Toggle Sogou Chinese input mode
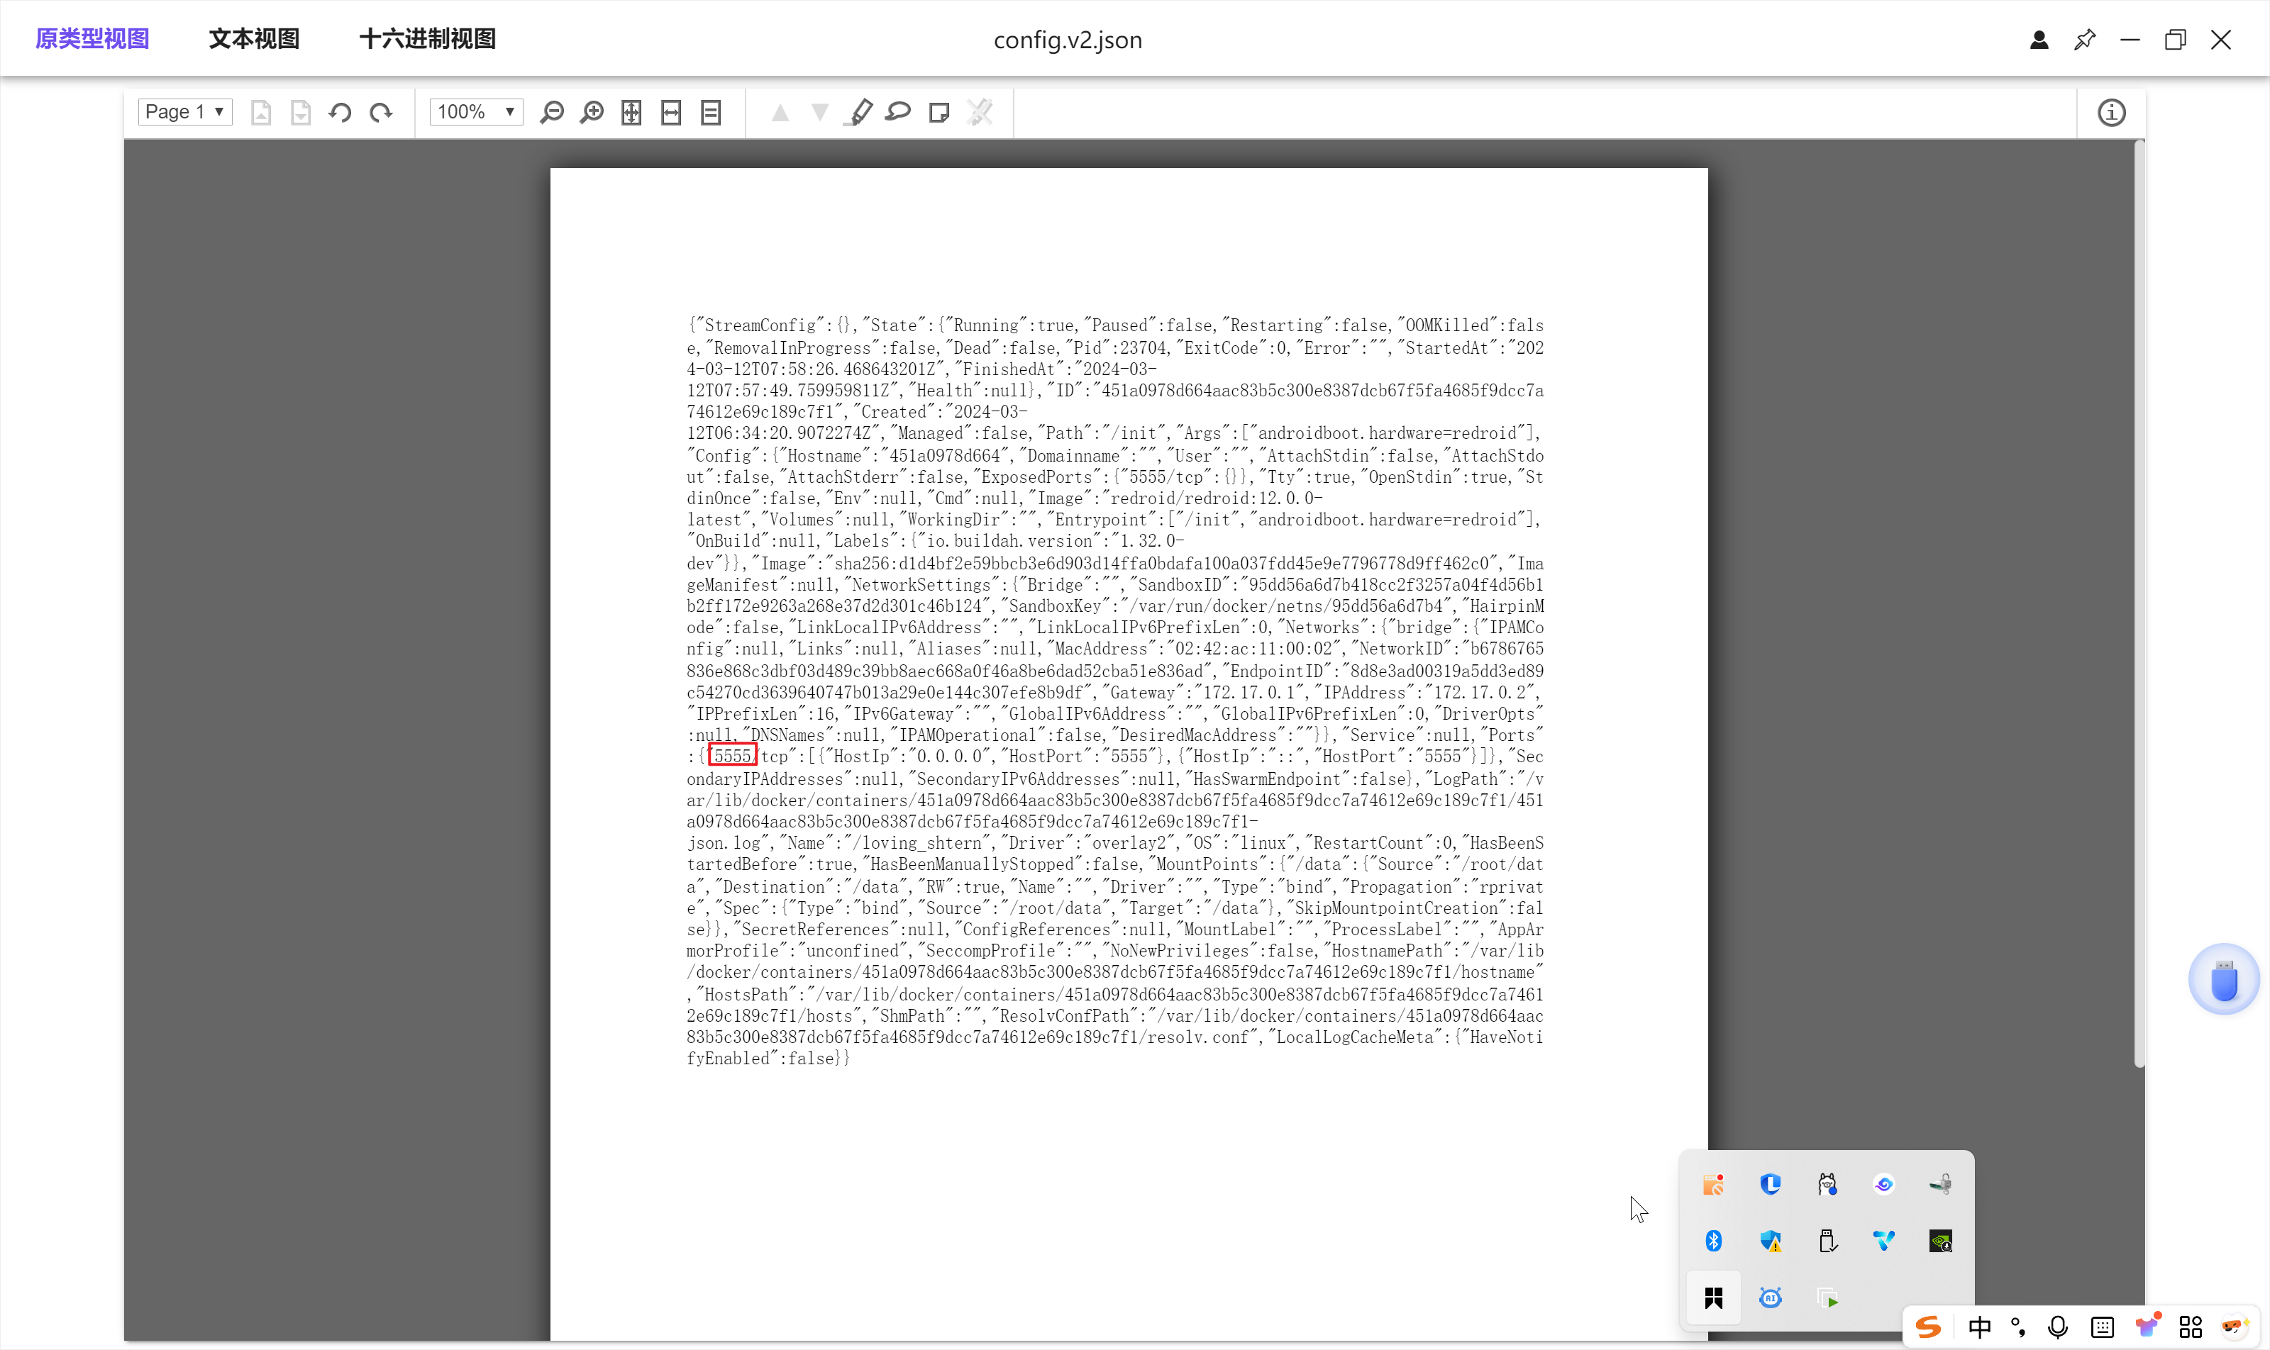The height and width of the screenshot is (1350, 2270). tap(1980, 1327)
